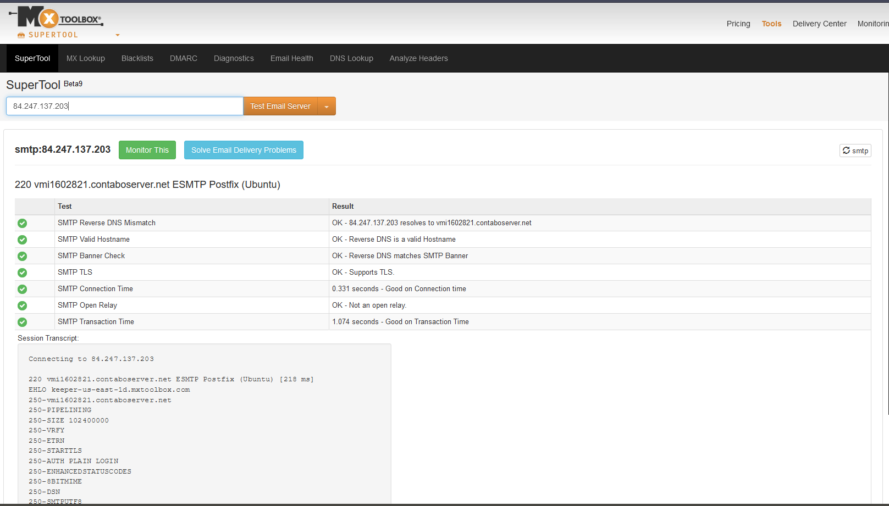Click result '0.331 seconds - Good on Connection time'
This screenshot has height=506, width=889.
(399, 289)
